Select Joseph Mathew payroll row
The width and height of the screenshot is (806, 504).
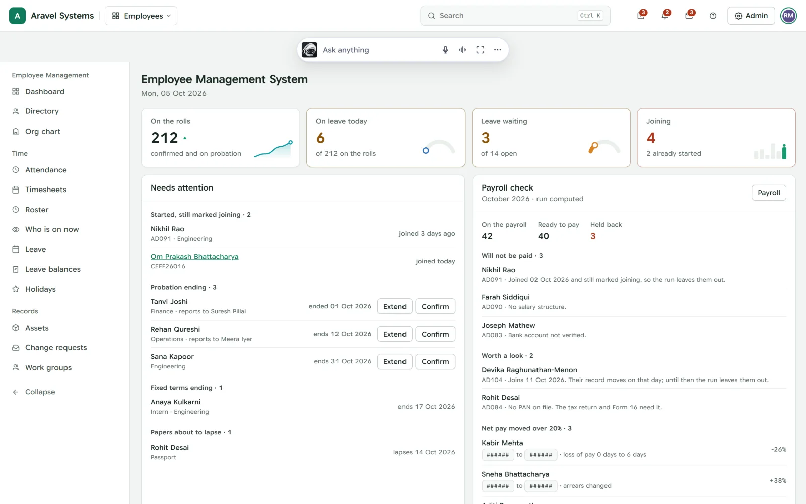pos(634,330)
